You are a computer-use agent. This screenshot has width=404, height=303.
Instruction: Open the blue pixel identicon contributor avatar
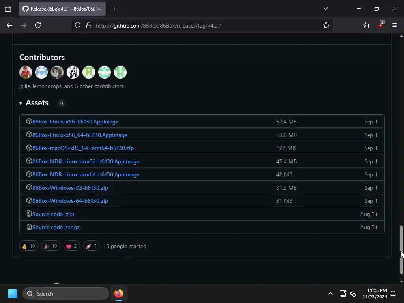(x=41, y=72)
